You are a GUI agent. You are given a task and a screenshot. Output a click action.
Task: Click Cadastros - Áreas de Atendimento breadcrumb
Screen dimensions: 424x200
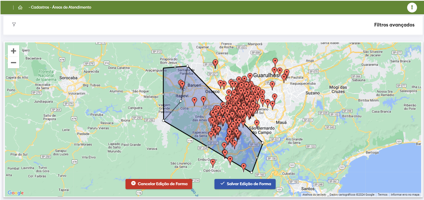pos(61,7)
